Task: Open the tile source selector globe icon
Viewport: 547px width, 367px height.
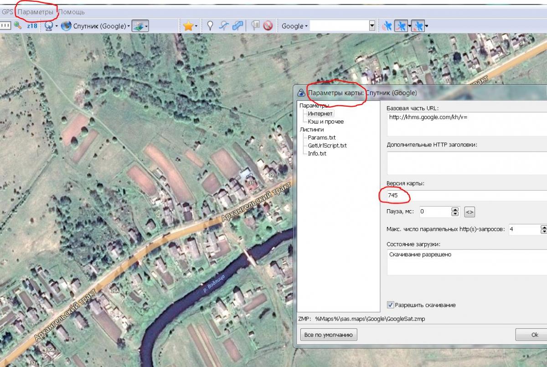Action: click(48, 26)
